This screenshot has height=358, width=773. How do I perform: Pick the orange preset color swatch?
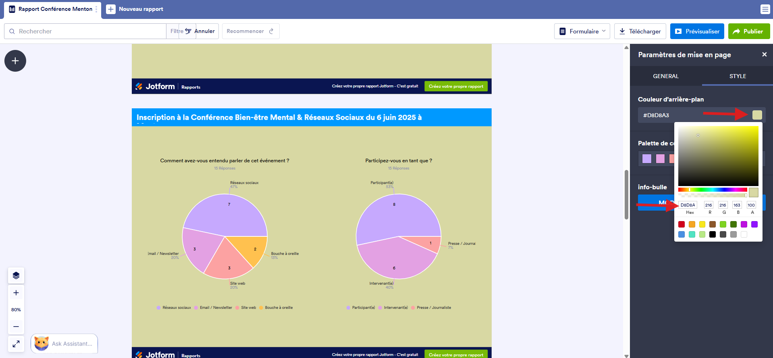(x=692, y=224)
